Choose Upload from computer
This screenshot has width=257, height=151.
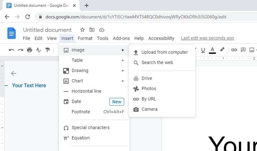(x=162, y=52)
